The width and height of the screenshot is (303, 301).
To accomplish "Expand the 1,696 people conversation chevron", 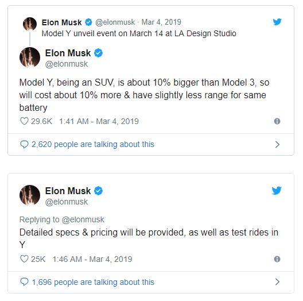I will 277,282.
